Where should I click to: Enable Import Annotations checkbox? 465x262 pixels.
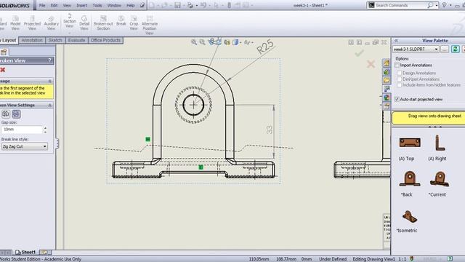[x=397, y=65]
